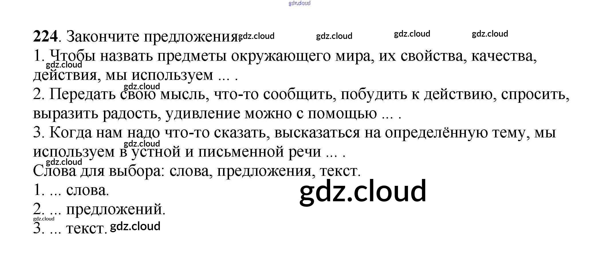
Task: Click the word "Когда" starting sentence 3
Action: tap(70, 133)
